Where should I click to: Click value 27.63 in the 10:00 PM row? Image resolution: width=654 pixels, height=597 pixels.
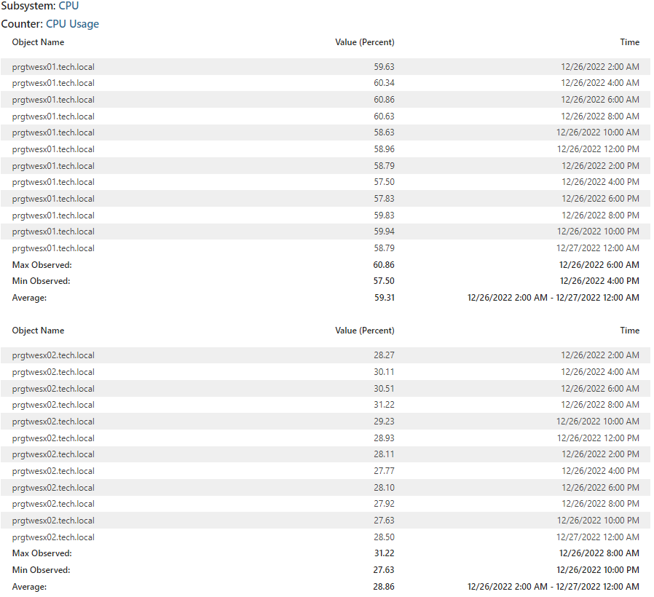(x=384, y=521)
